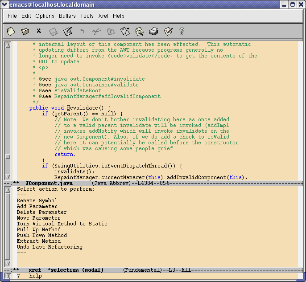Screen dimensions: 306x282
Task: Maximize the emacs window
Action: [x=293, y=4]
